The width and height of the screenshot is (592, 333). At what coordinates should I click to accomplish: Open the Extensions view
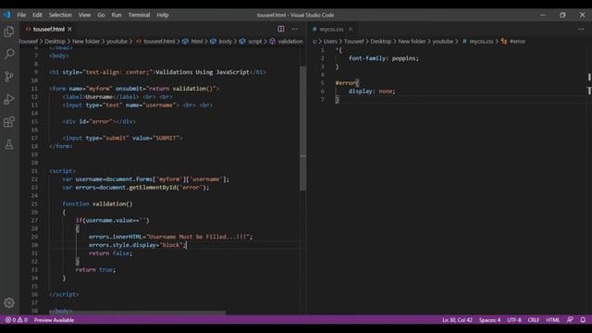pyautogui.click(x=9, y=121)
